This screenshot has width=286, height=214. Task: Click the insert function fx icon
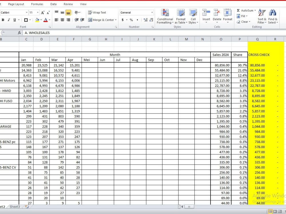pos(19,33)
